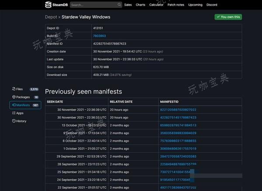The image size is (262, 191).
Task: Open manifest 8221205697020927022 link
Action: click(x=178, y=110)
